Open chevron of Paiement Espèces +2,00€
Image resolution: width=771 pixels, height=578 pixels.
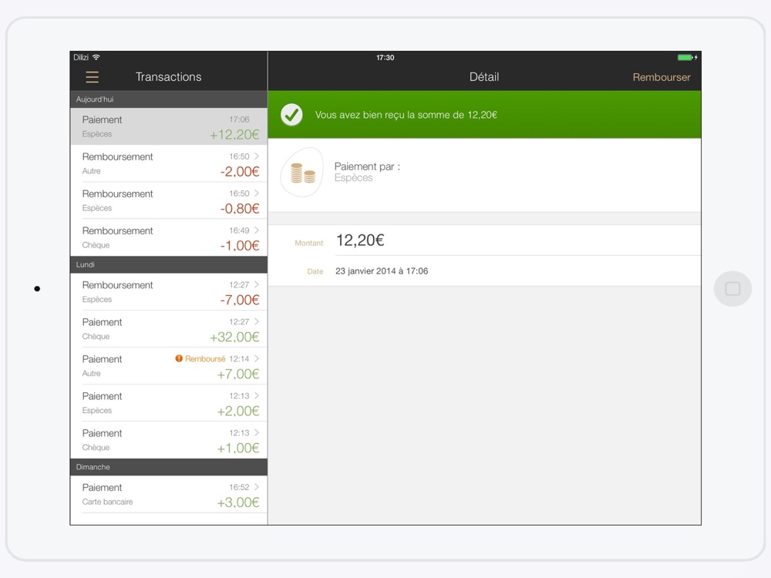[x=257, y=395]
